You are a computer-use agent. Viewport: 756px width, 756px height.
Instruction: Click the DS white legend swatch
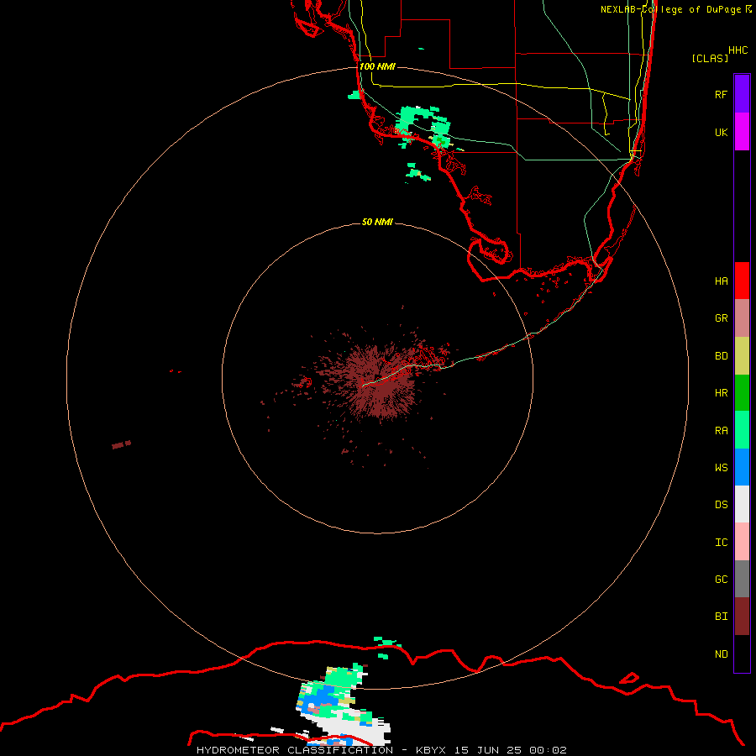point(742,504)
